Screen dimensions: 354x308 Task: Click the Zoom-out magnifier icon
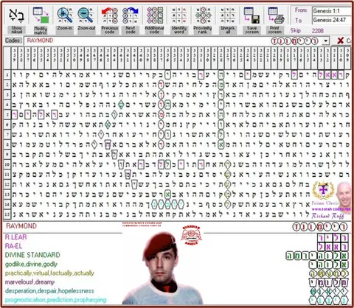coord(86,15)
